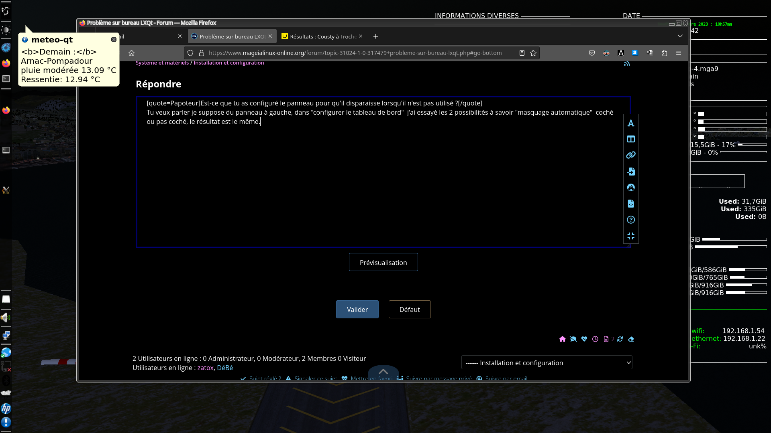Close the meteo-qt weather tooltip

pyautogui.click(x=114, y=39)
